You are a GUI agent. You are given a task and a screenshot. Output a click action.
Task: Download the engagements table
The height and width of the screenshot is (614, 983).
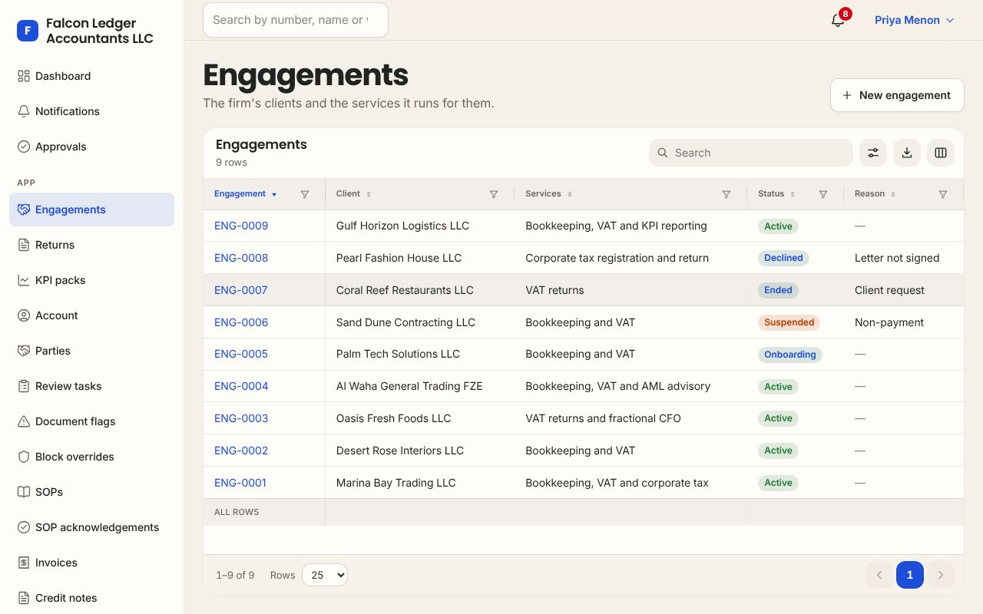click(x=907, y=153)
